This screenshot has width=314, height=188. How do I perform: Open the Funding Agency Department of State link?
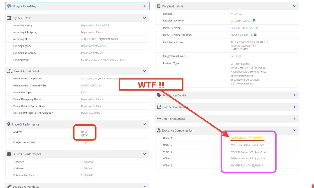pos(95,46)
